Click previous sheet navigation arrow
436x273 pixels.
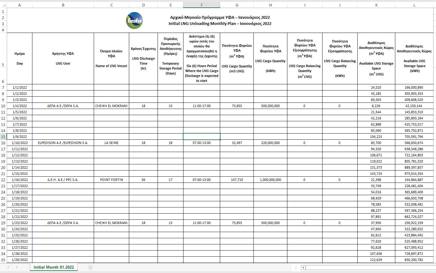point(8,267)
